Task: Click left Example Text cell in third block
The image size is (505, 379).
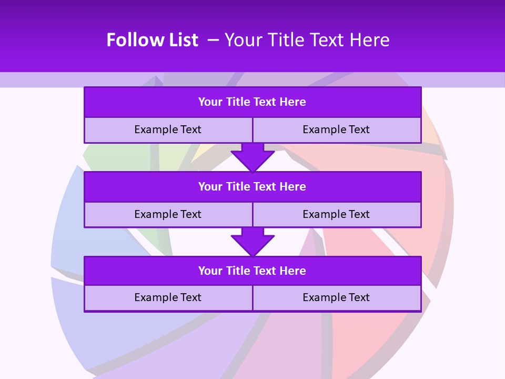Action: pyautogui.click(x=168, y=297)
